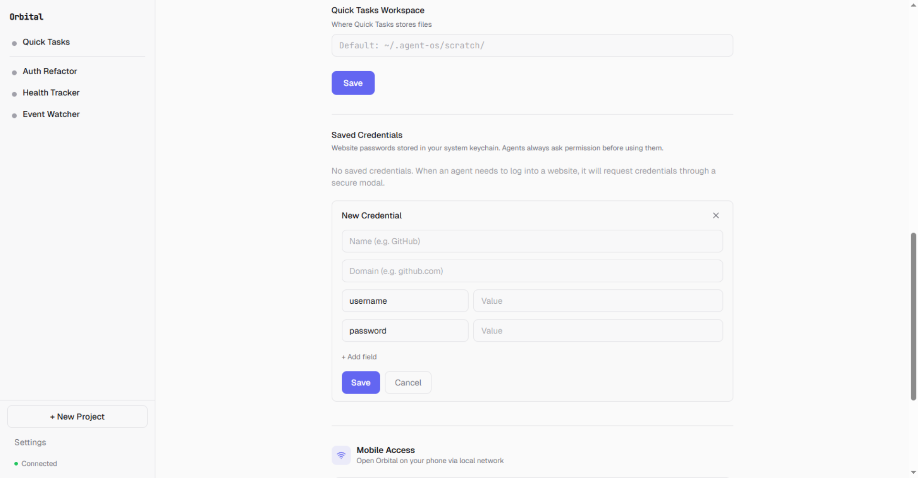Save the new credential
This screenshot has height=478, width=918.
point(361,382)
